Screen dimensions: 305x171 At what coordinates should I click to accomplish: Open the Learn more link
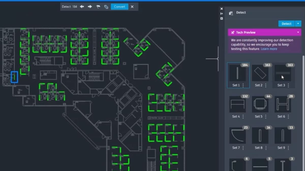(x=269, y=49)
